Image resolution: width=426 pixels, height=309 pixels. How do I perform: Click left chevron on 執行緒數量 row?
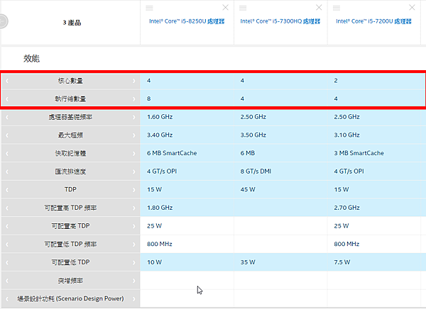tap(7, 99)
